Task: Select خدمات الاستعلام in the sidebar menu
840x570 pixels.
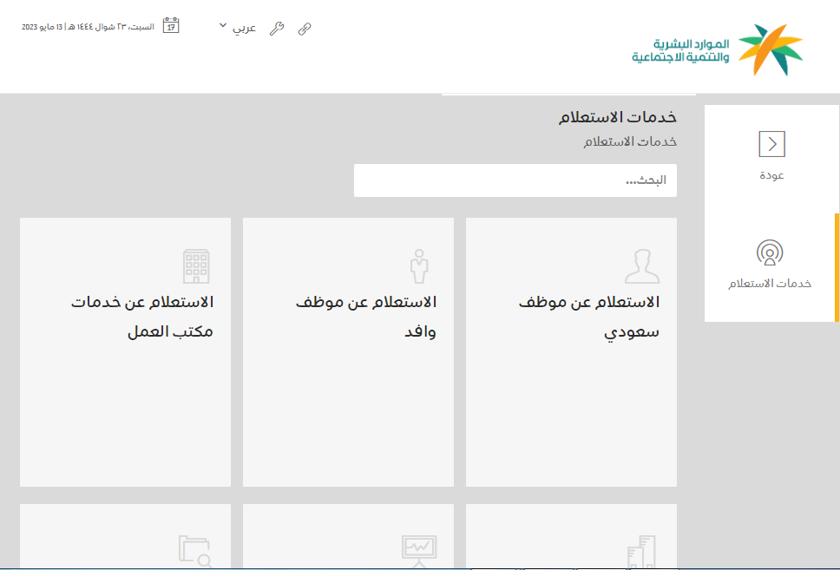Action: point(769,282)
